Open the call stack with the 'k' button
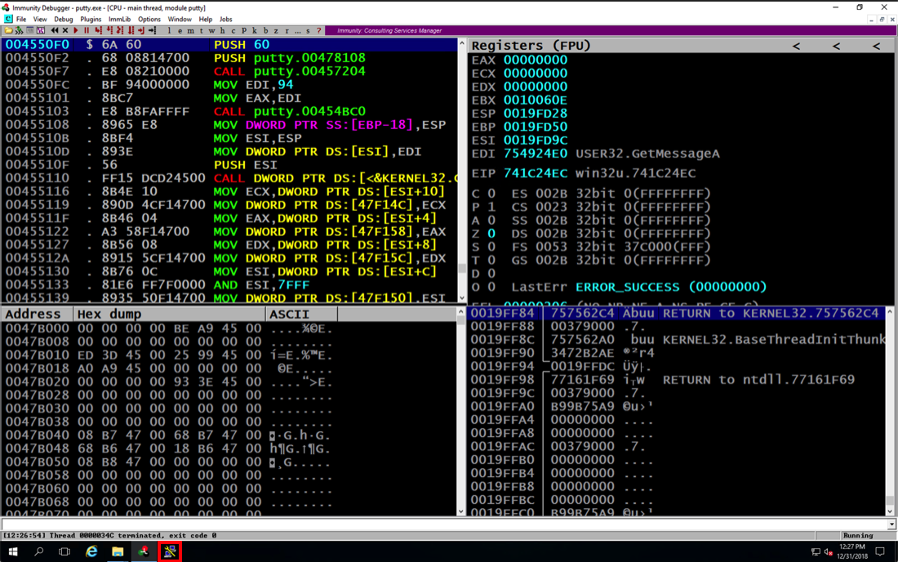The width and height of the screenshot is (898, 562). (x=255, y=31)
